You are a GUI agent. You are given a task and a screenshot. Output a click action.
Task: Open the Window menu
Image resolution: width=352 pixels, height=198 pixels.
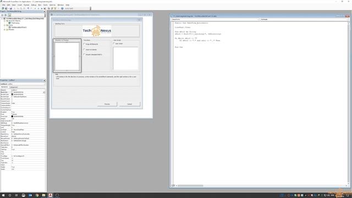pyautogui.click(x=61, y=5)
